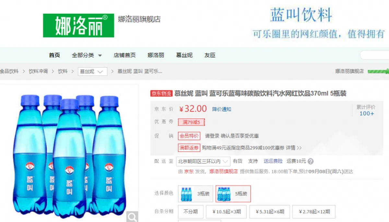Choose the 不分期 installment option
Viewport: 389px width, 222px height.
(190, 212)
